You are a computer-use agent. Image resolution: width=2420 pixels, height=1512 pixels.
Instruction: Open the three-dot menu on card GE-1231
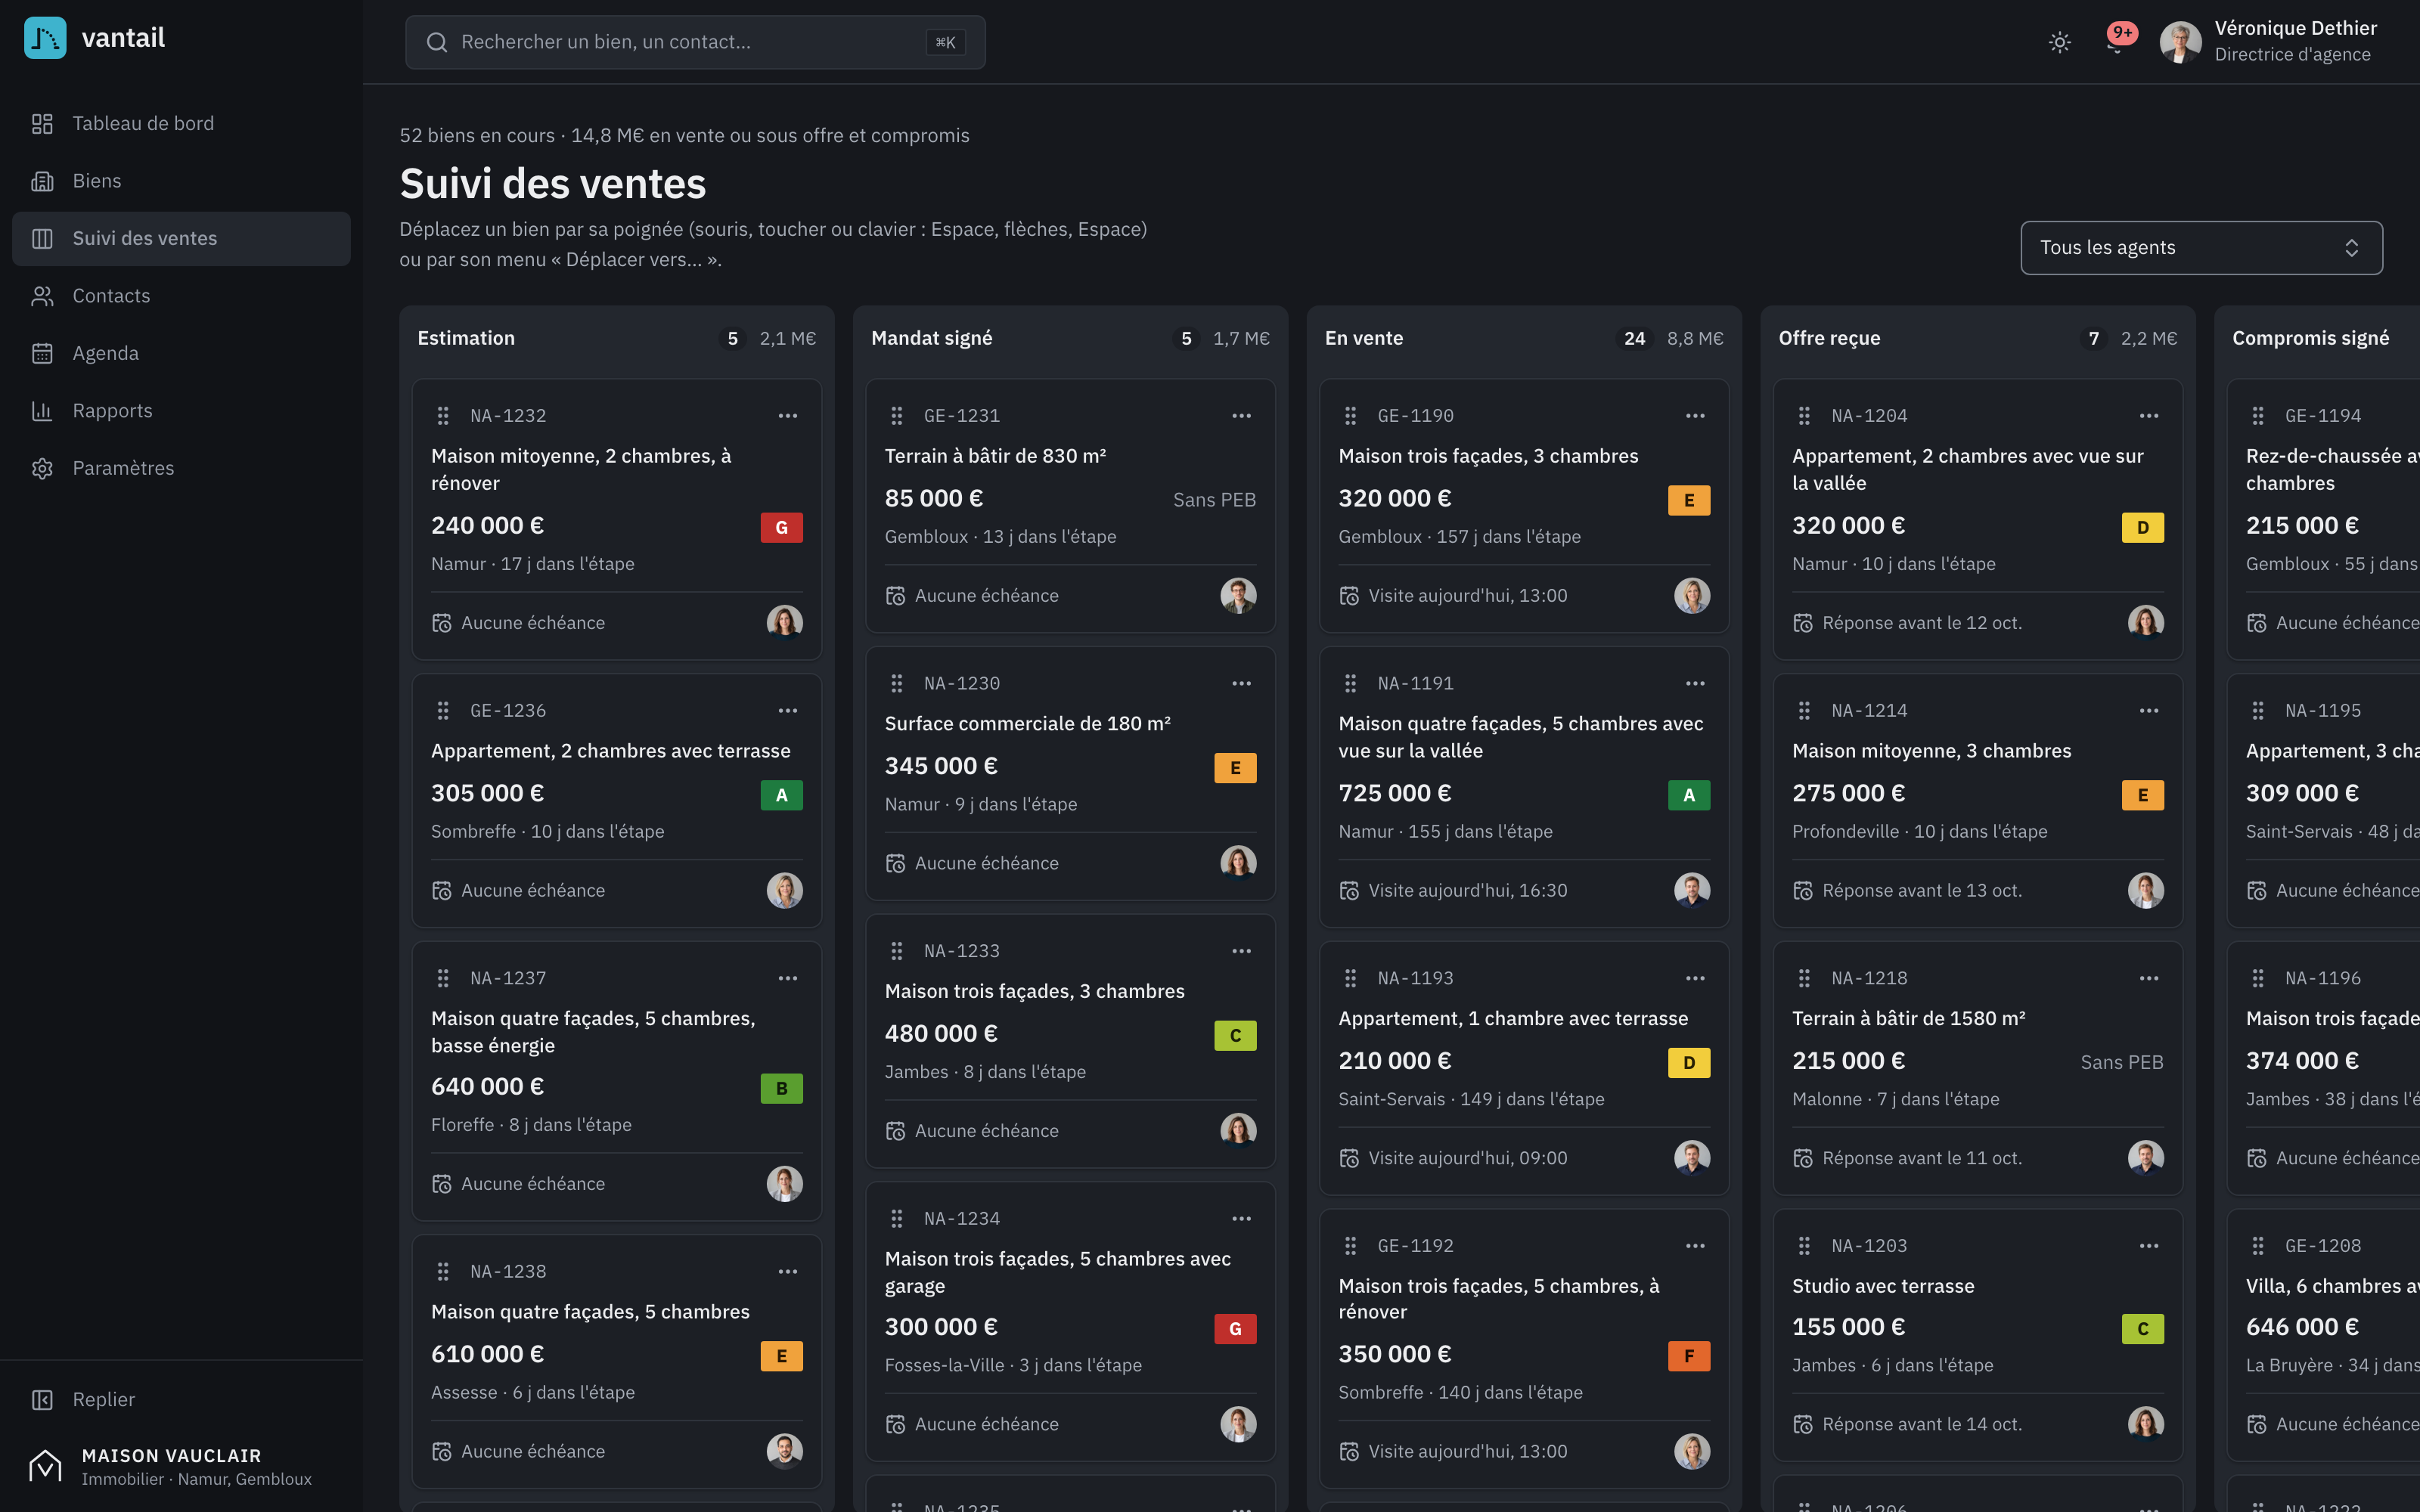point(1241,416)
